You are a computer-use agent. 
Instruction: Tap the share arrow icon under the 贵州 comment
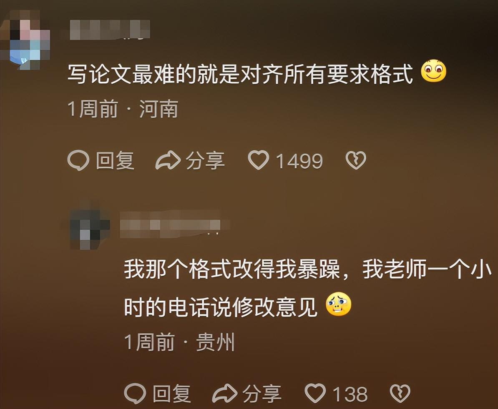(224, 394)
